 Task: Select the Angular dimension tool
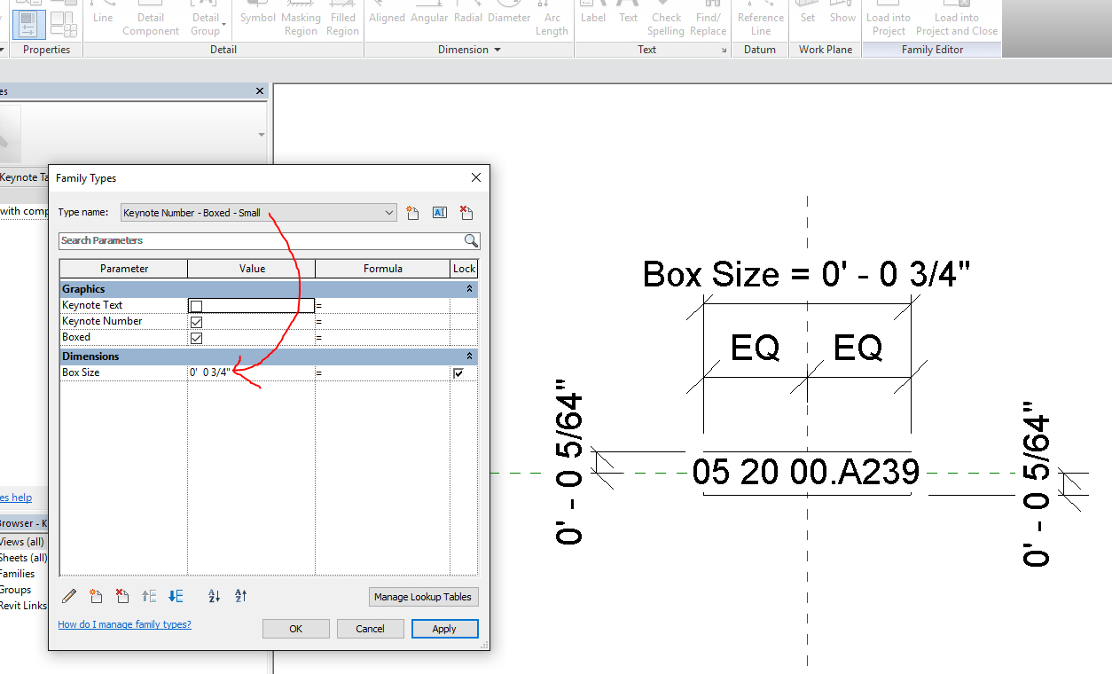[x=428, y=18]
